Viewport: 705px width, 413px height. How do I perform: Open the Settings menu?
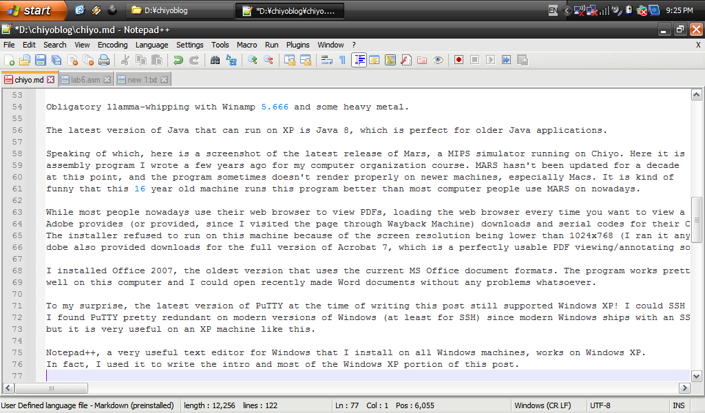(x=190, y=45)
